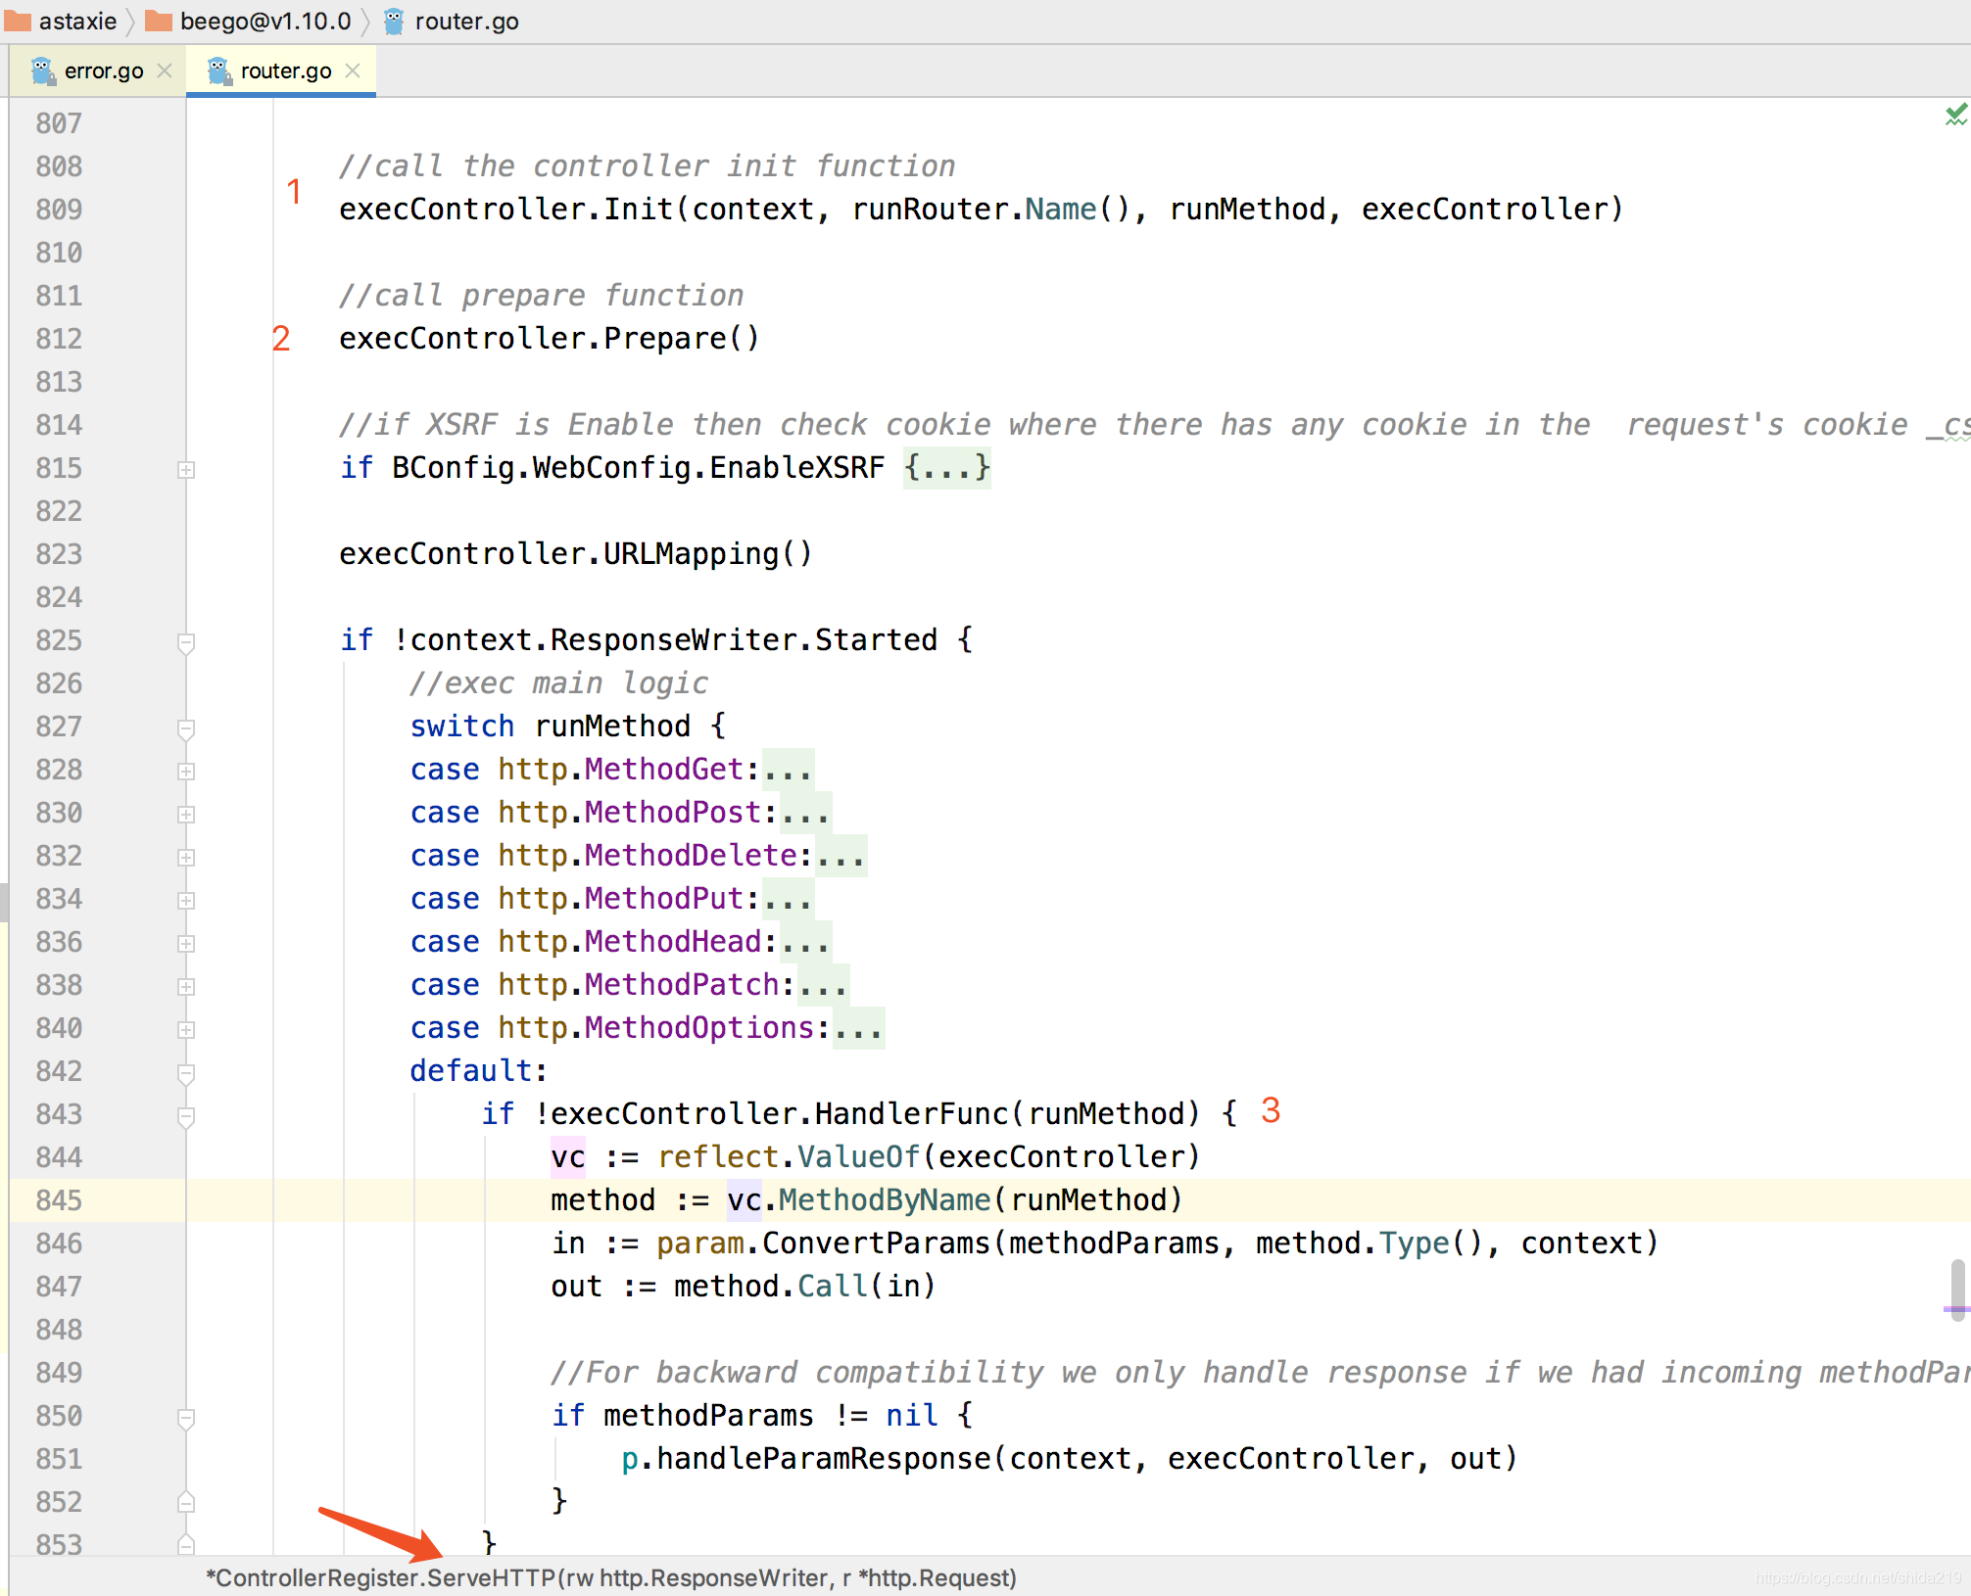Image resolution: width=1971 pixels, height=1596 pixels.
Task: Click line number 809 in the gutter
Action: (59, 210)
